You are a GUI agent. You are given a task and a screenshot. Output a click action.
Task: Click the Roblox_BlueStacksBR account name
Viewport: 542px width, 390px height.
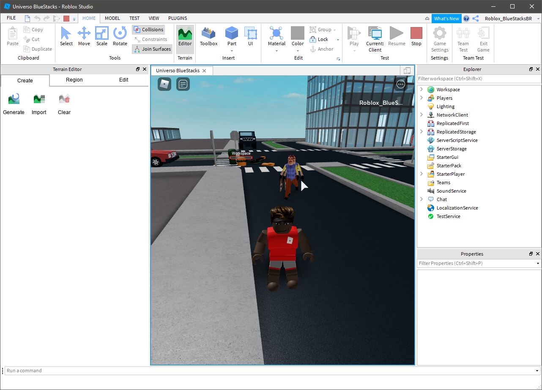pos(508,19)
